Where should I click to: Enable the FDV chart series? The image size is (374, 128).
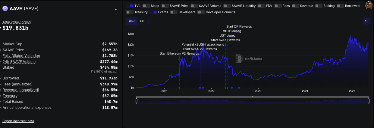[x=261, y=6]
